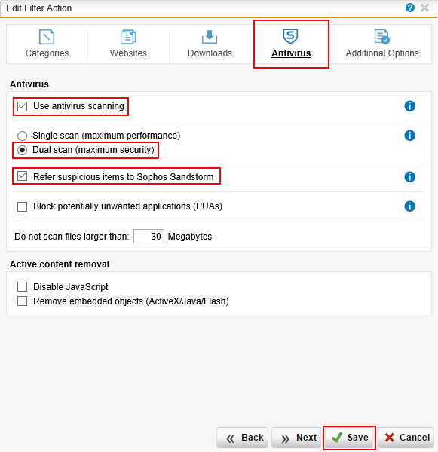
Task: Open the help question mark icon
Action: [x=409, y=8]
